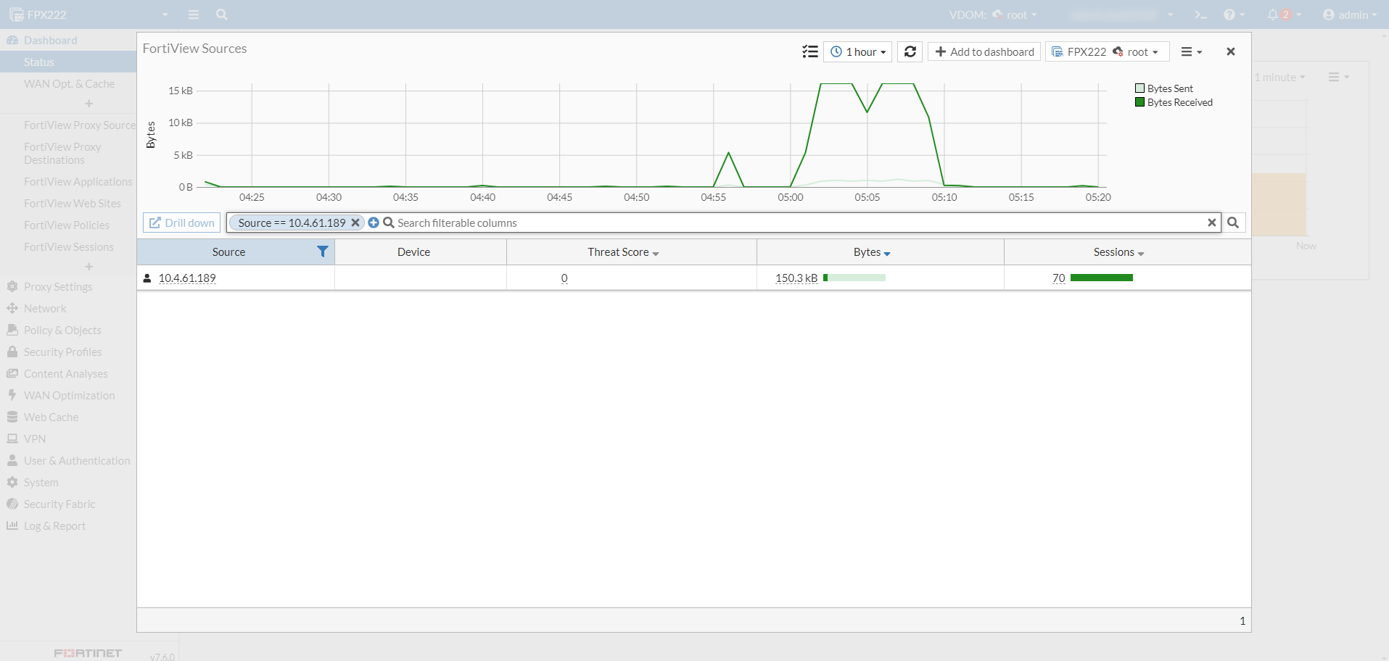
Task: Open the CLI console icon in top bar
Action: [1200, 14]
